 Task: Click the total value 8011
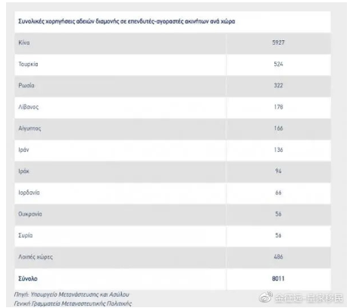(x=278, y=278)
